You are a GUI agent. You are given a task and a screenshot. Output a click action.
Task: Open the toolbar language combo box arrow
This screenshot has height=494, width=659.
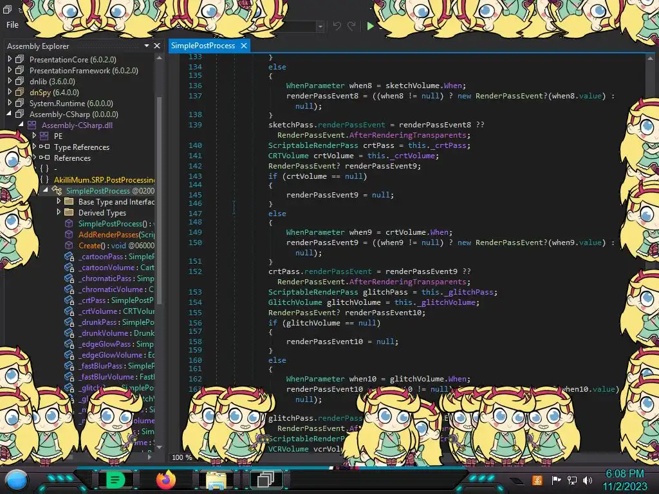click(320, 26)
